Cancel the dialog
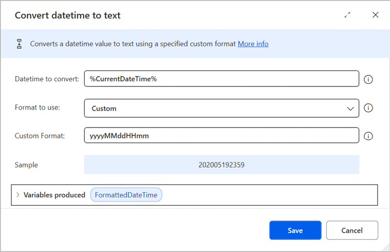The image size is (390, 252). click(352, 230)
